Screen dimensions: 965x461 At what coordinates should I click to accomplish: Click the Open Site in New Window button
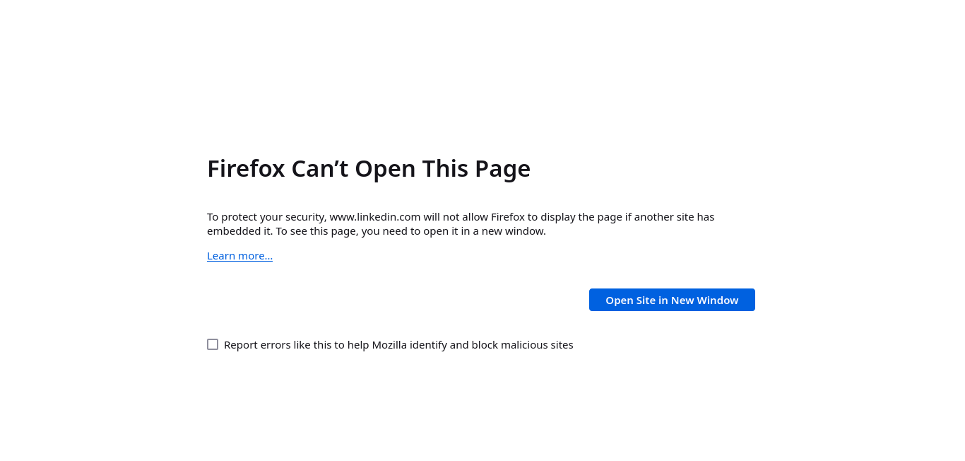coord(672,300)
